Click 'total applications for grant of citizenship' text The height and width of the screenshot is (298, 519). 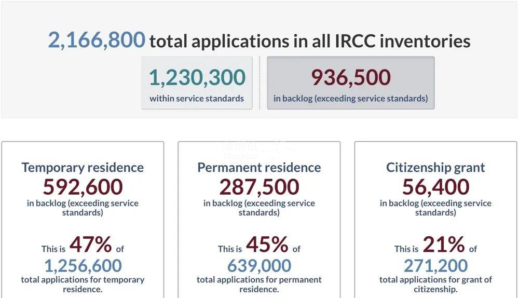(x=435, y=284)
